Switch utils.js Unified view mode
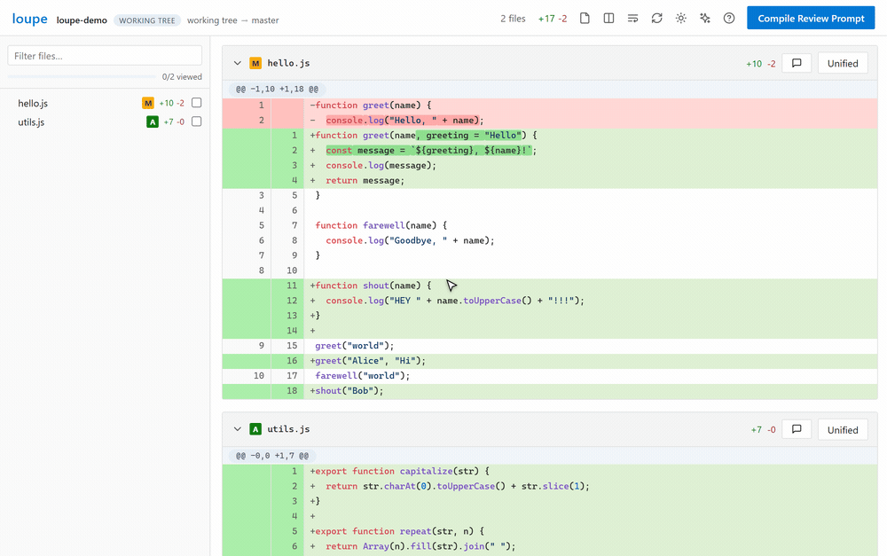Image resolution: width=887 pixels, height=556 pixels. (843, 430)
